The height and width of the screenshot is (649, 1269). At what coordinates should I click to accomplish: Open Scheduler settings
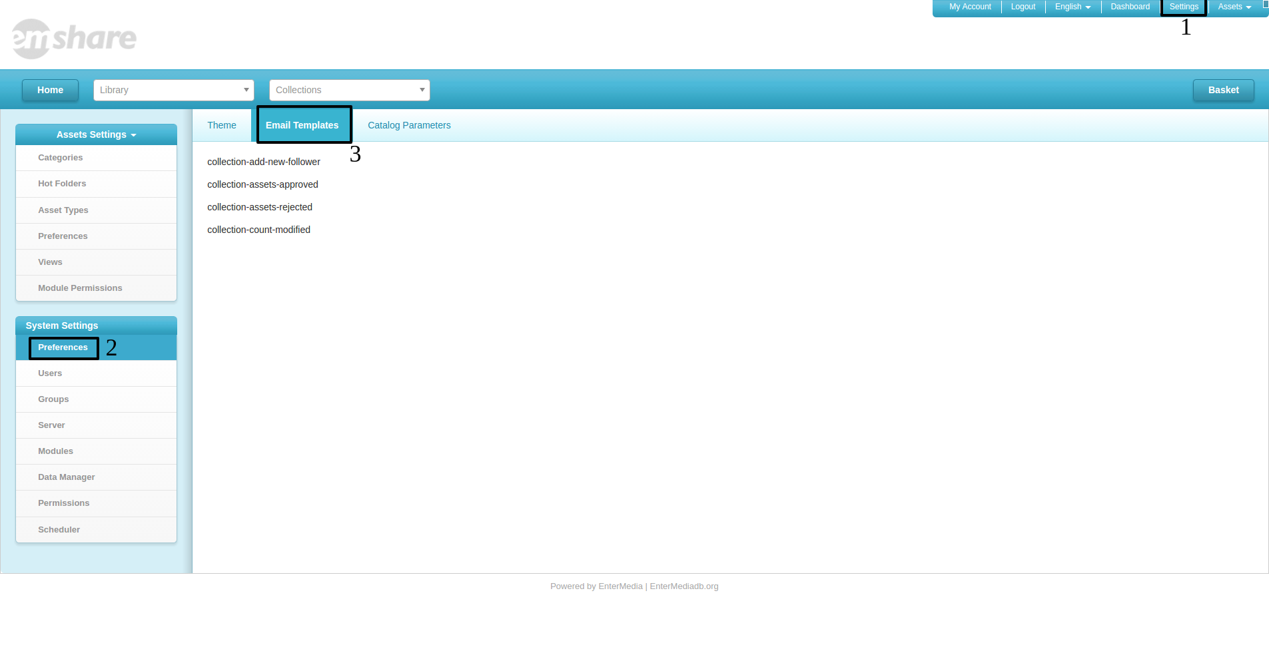[x=97, y=530]
